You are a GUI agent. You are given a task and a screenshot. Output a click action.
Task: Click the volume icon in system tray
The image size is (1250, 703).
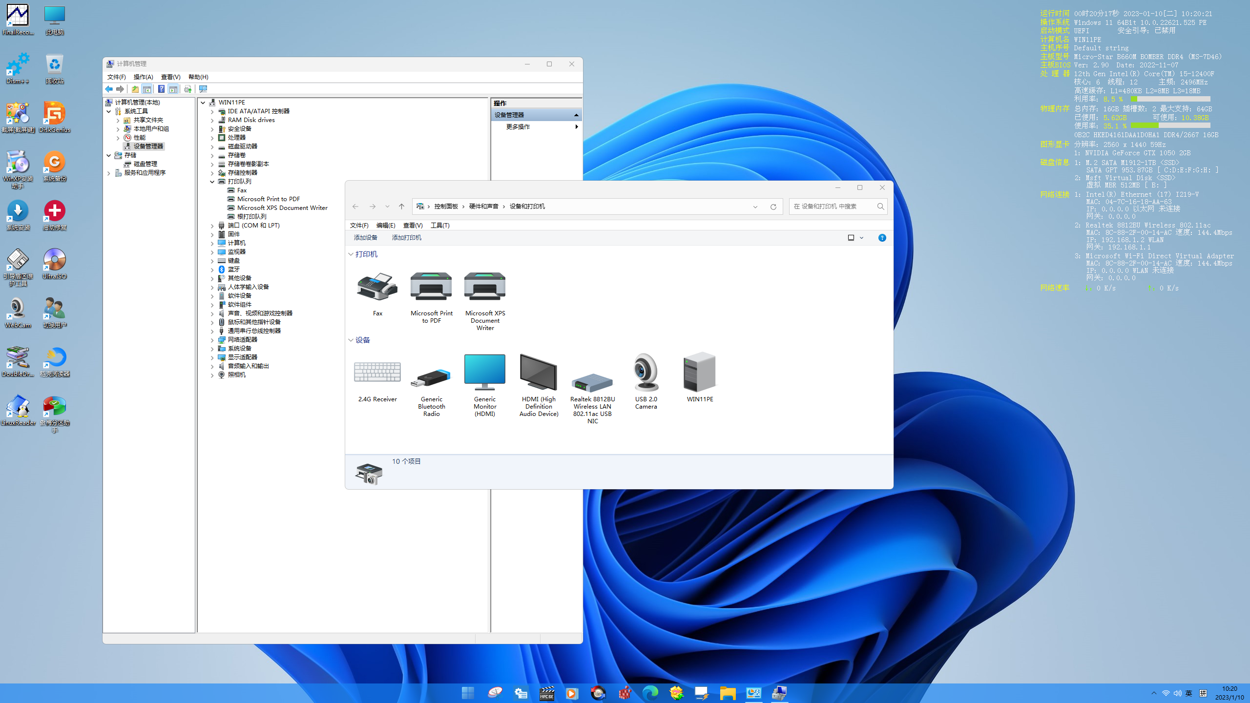1177,693
